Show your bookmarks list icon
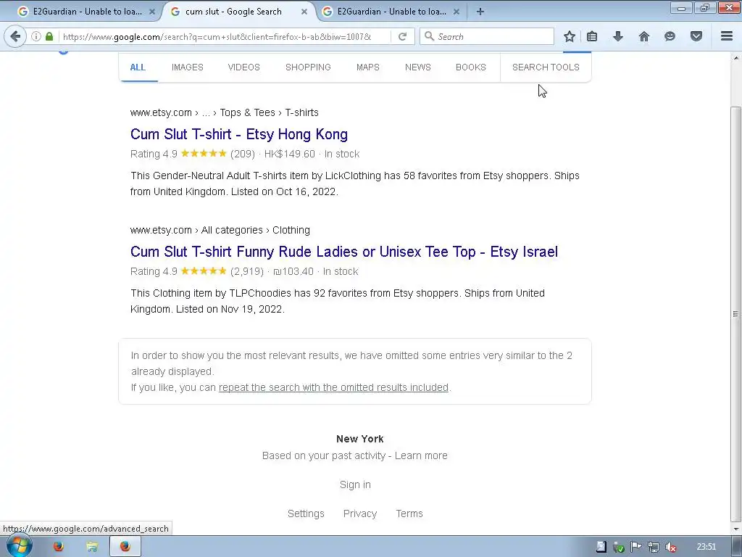742x557 pixels. click(x=592, y=36)
